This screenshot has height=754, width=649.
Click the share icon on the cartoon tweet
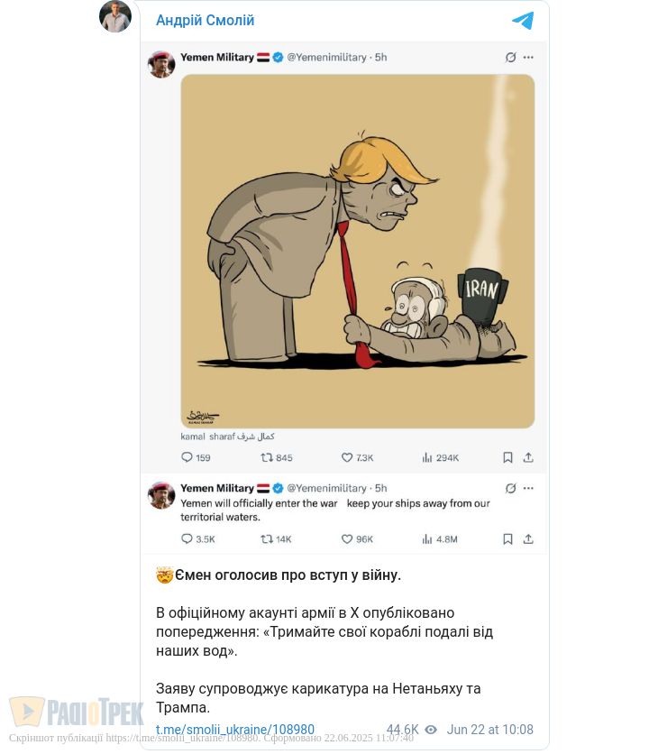[x=528, y=457]
